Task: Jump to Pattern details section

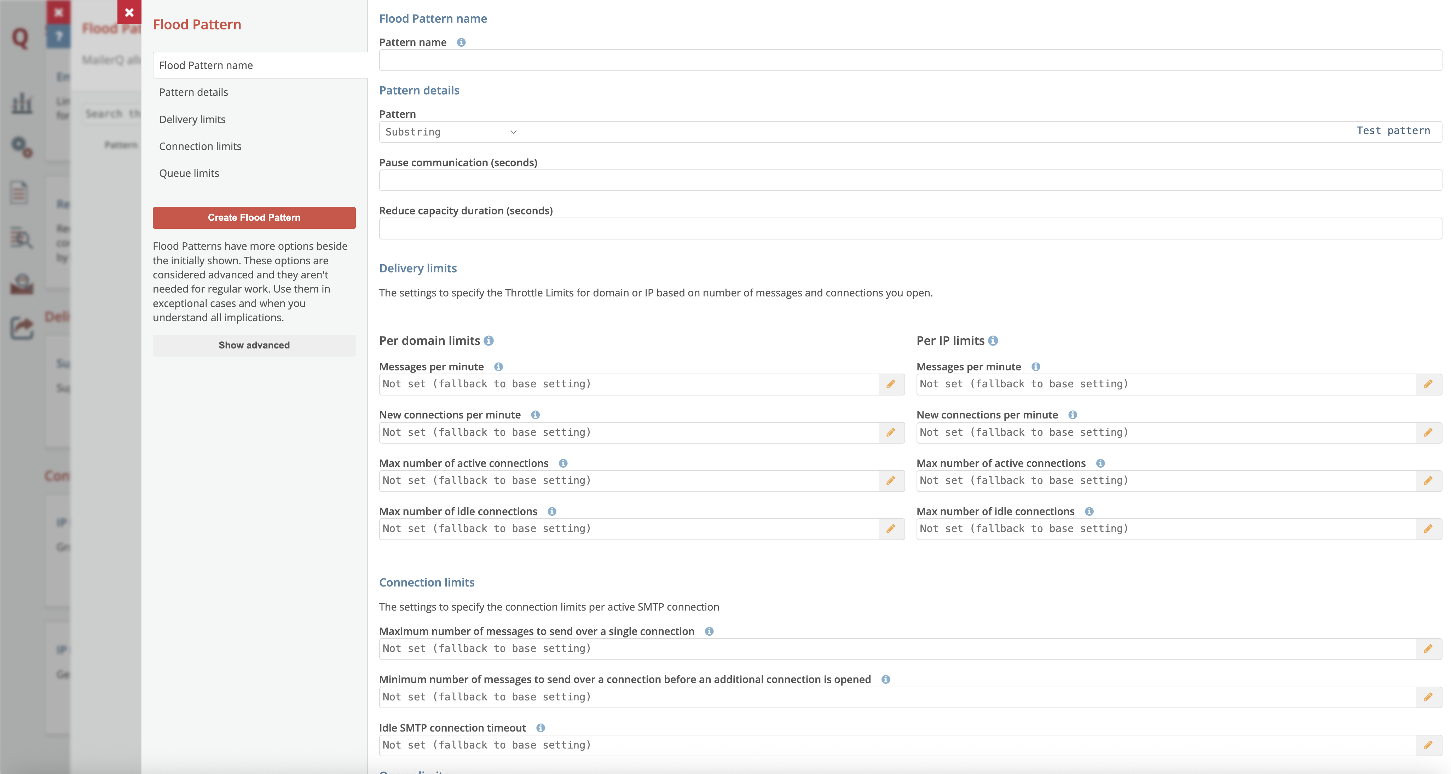Action: pyautogui.click(x=193, y=92)
